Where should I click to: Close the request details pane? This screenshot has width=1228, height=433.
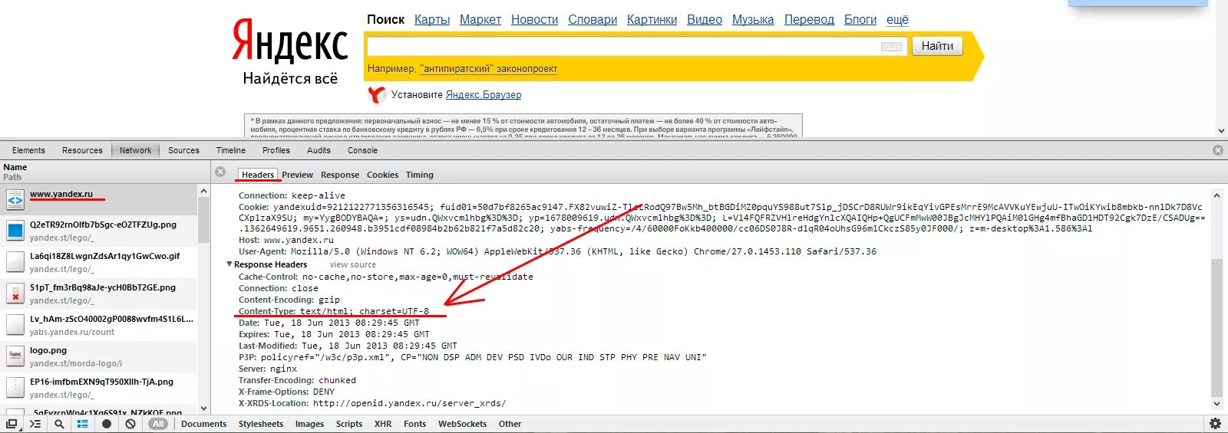point(220,172)
